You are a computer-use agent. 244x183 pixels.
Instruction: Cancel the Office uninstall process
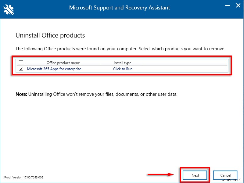tap(225, 175)
